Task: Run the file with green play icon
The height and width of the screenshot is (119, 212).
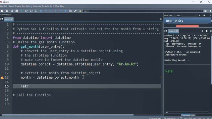Action: pyautogui.click(x=22, y=11)
